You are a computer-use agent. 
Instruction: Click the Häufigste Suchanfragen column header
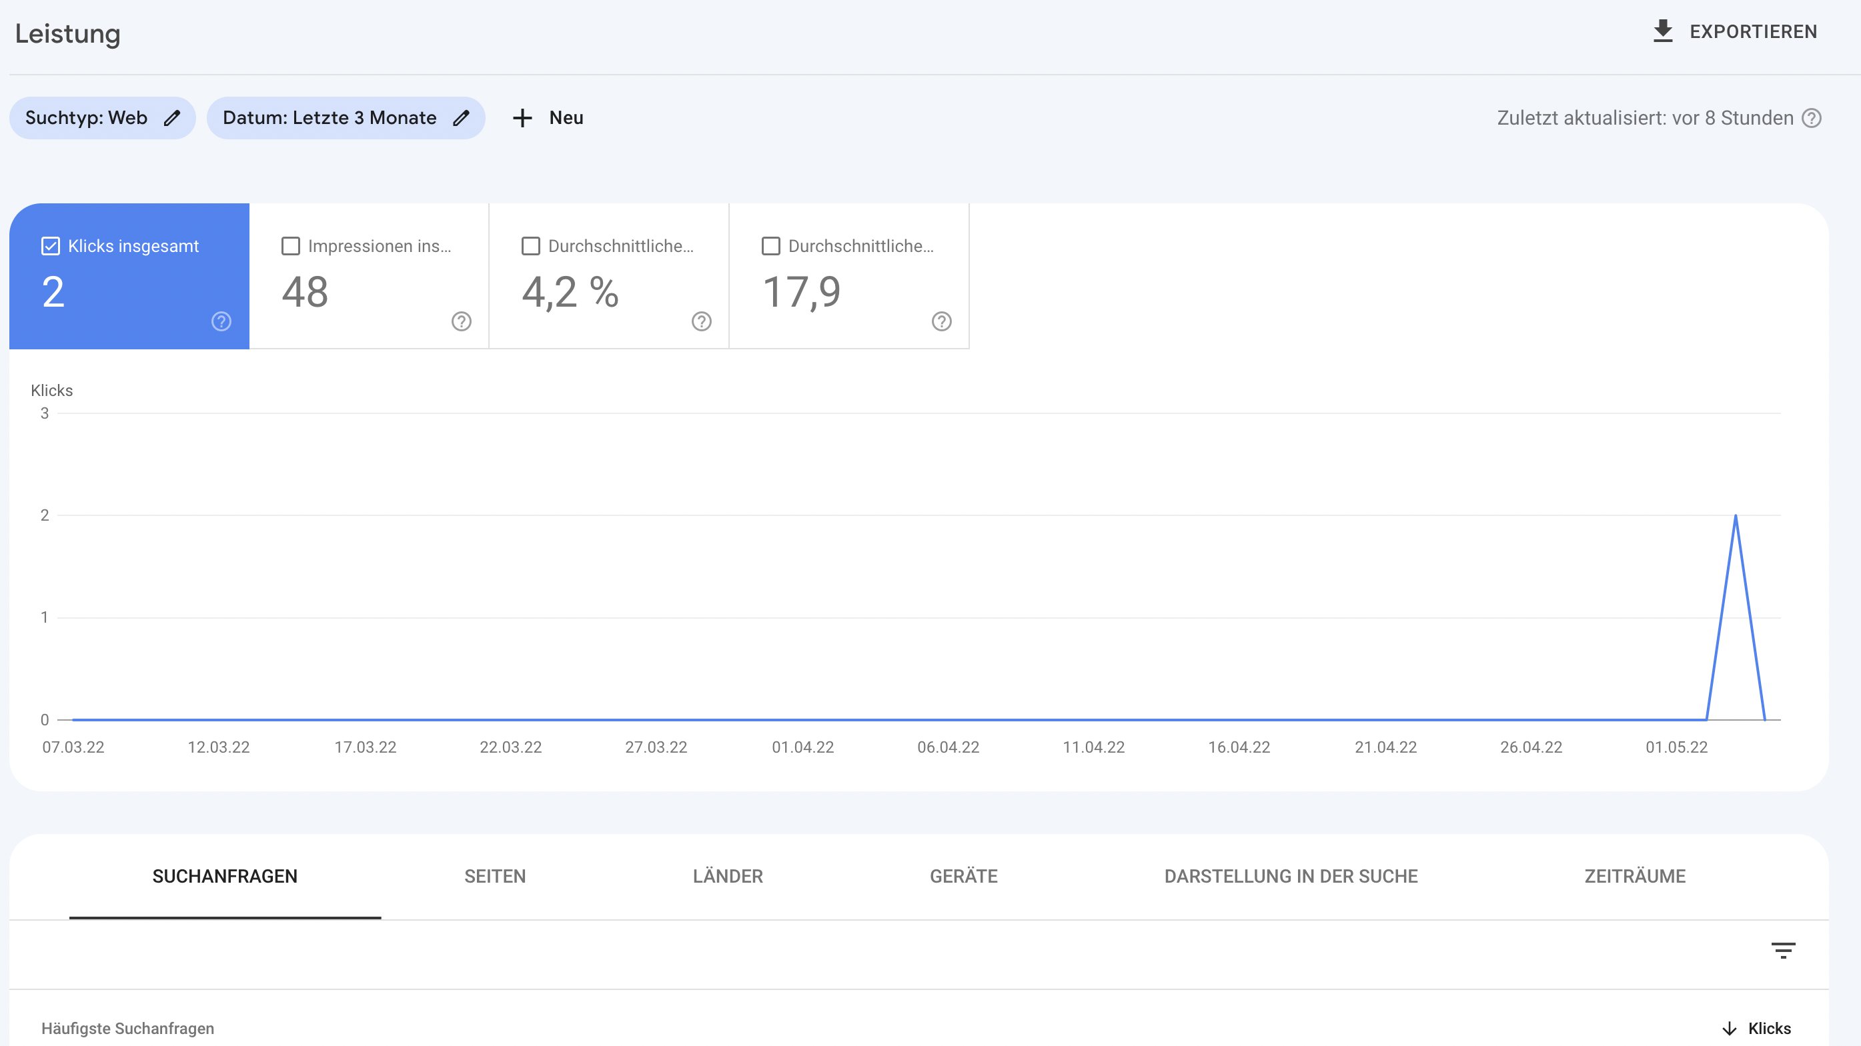[x=128, y=1027]
